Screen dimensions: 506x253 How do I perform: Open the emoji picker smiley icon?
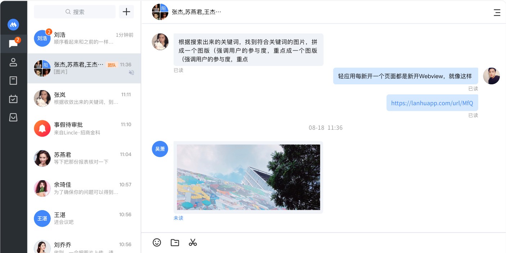point(157,243)
